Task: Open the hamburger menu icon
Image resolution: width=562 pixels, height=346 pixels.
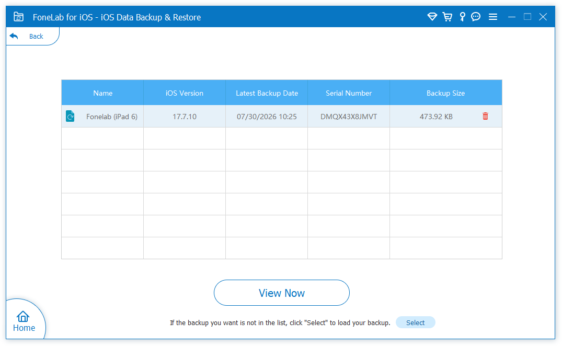Action: pyautogui.click(x=493, y=17)
